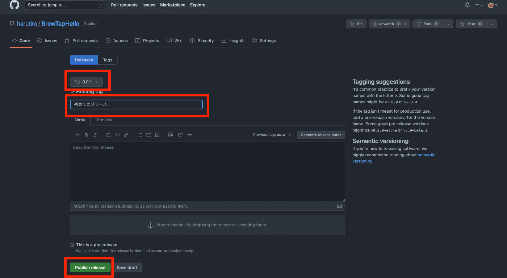Reference an issue or pull request
Screen dimensions: 507x278
pos(180,135)
